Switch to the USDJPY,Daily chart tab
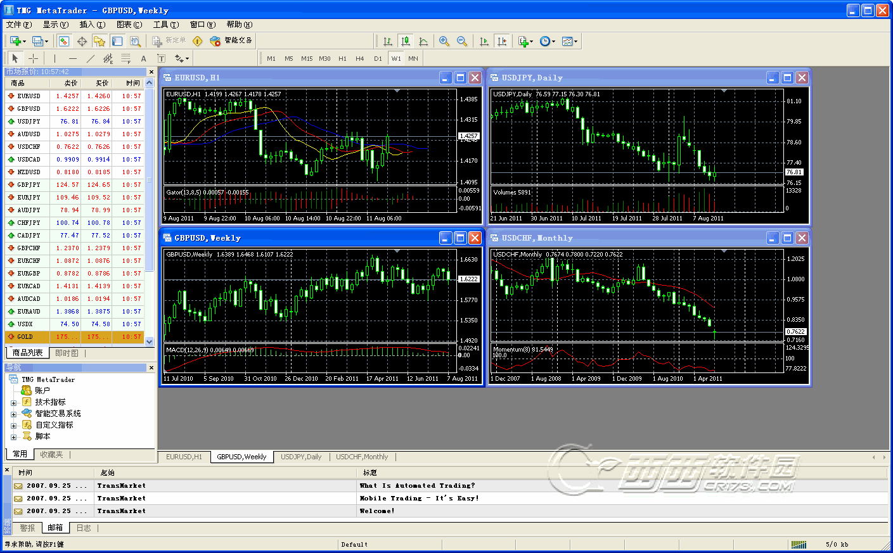893x553 pixels. [x=301, y=457]
